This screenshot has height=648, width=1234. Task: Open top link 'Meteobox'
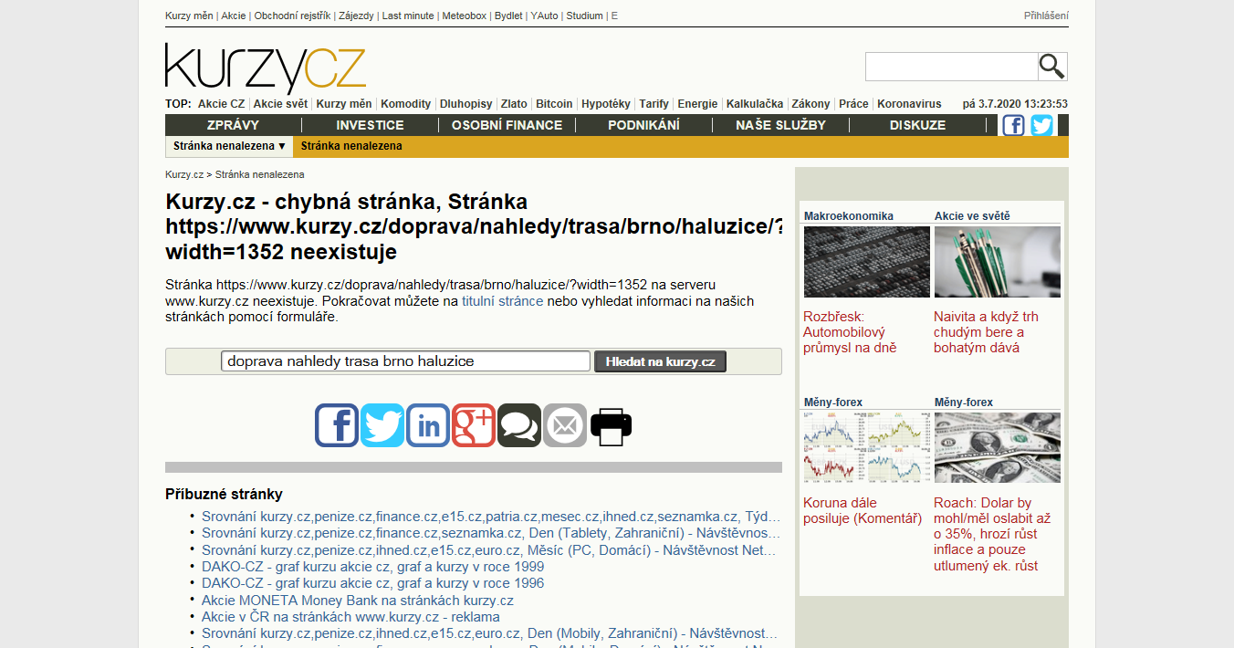[464, 16]
